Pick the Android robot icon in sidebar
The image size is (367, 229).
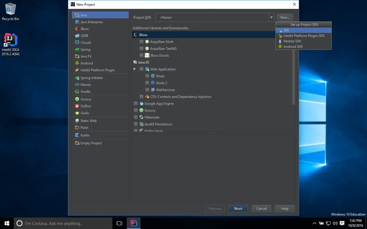click(x=77, y=63)
